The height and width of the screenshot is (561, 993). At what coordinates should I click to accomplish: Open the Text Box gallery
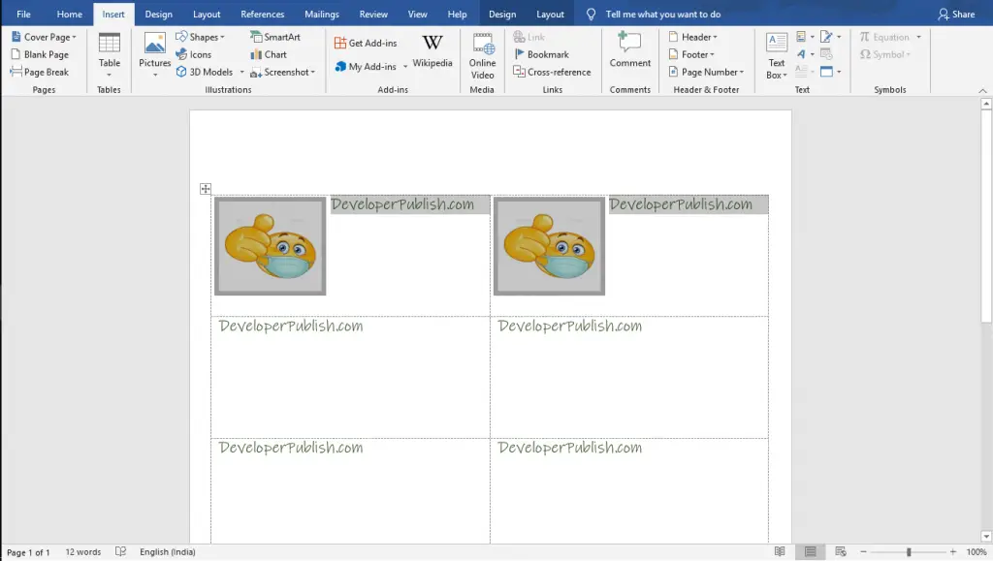point(777,55)
